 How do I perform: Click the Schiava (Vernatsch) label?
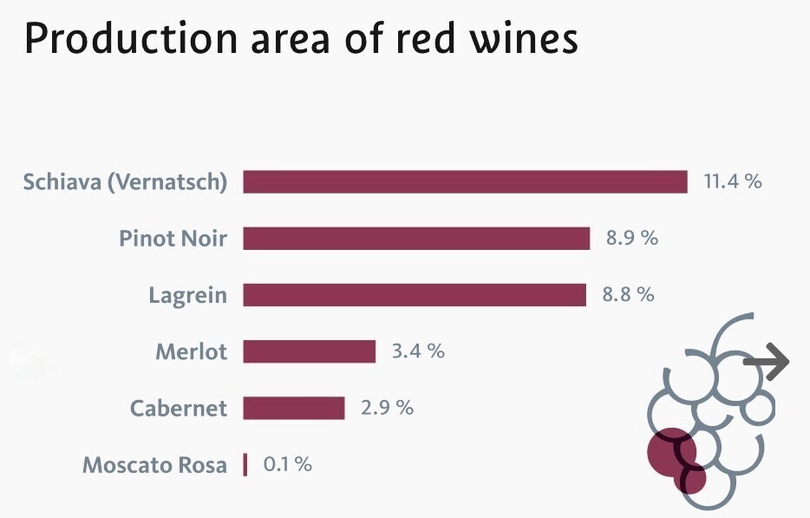point(125,182)
